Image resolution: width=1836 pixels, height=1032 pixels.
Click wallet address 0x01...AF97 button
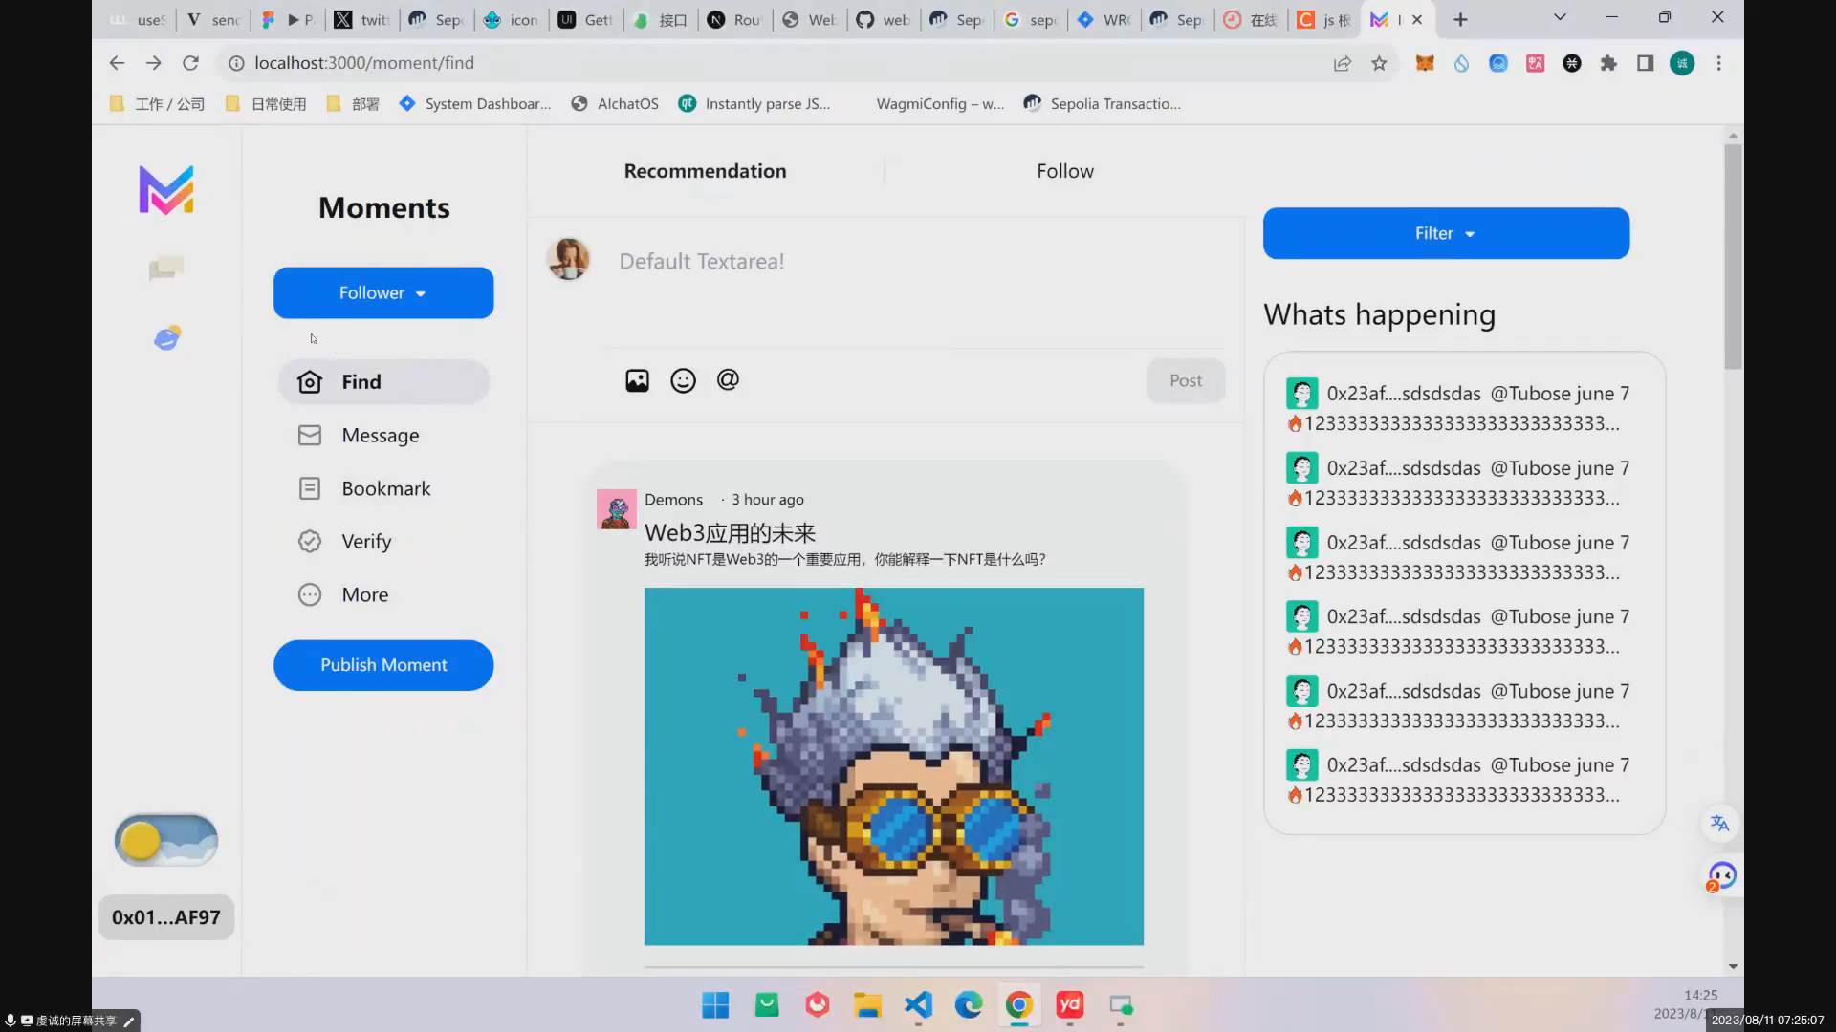pyautogui.click(x=166, y=917)
